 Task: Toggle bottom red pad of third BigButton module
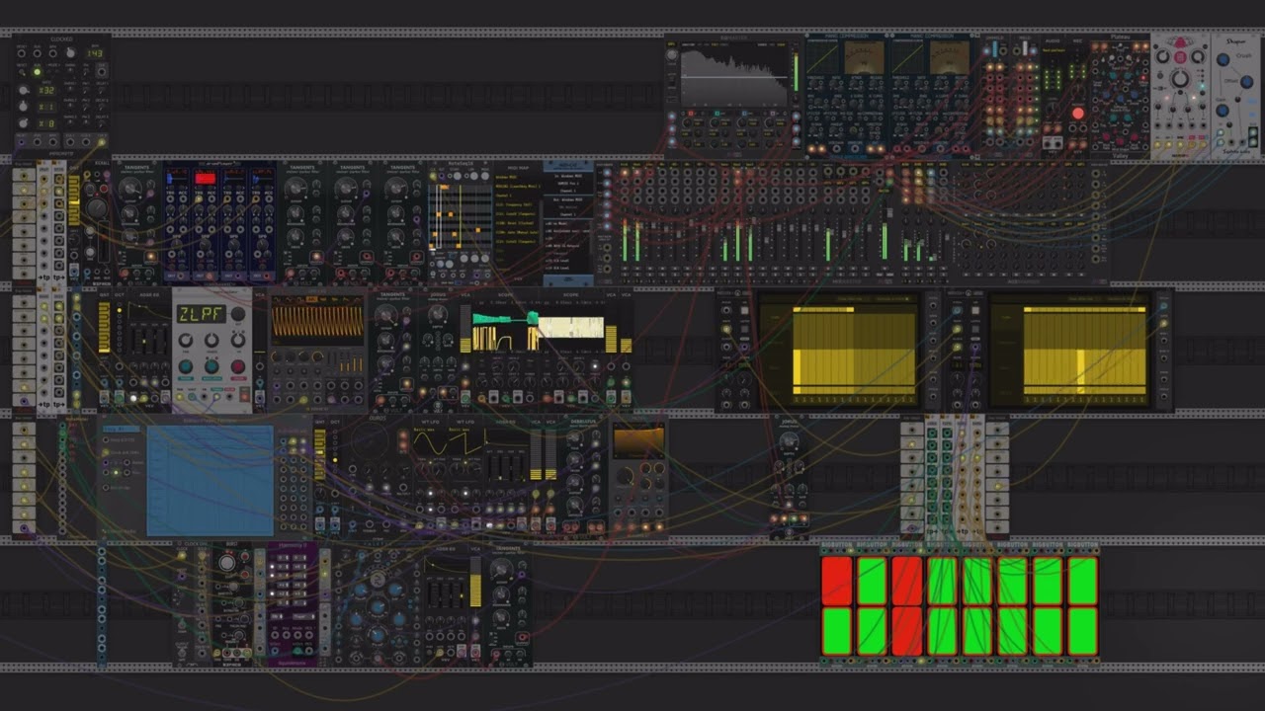click(x=906, y=630)
